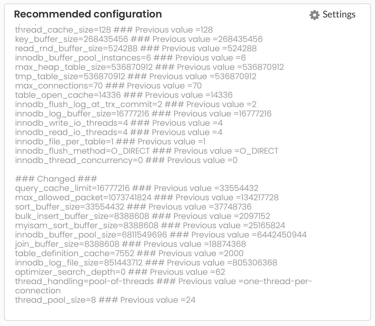Open the Settings link text

(339, 15)
